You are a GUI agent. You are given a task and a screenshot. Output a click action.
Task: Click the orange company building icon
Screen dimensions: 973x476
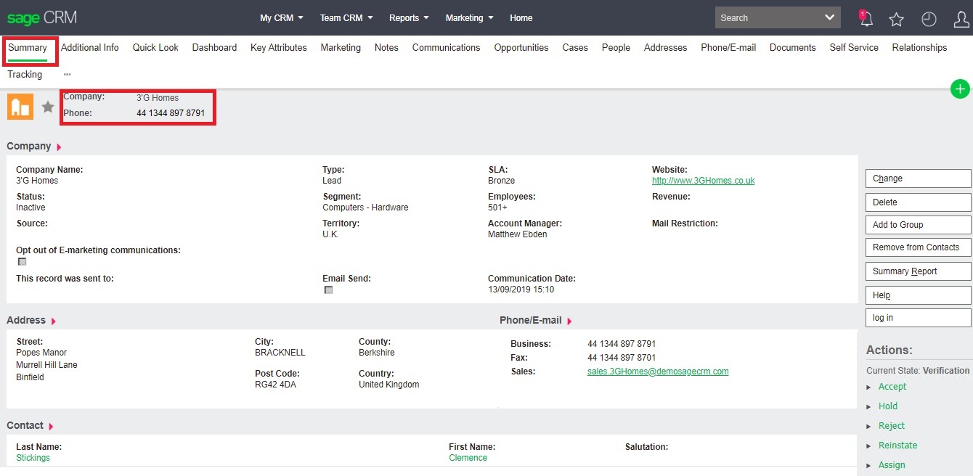point(20,107)
